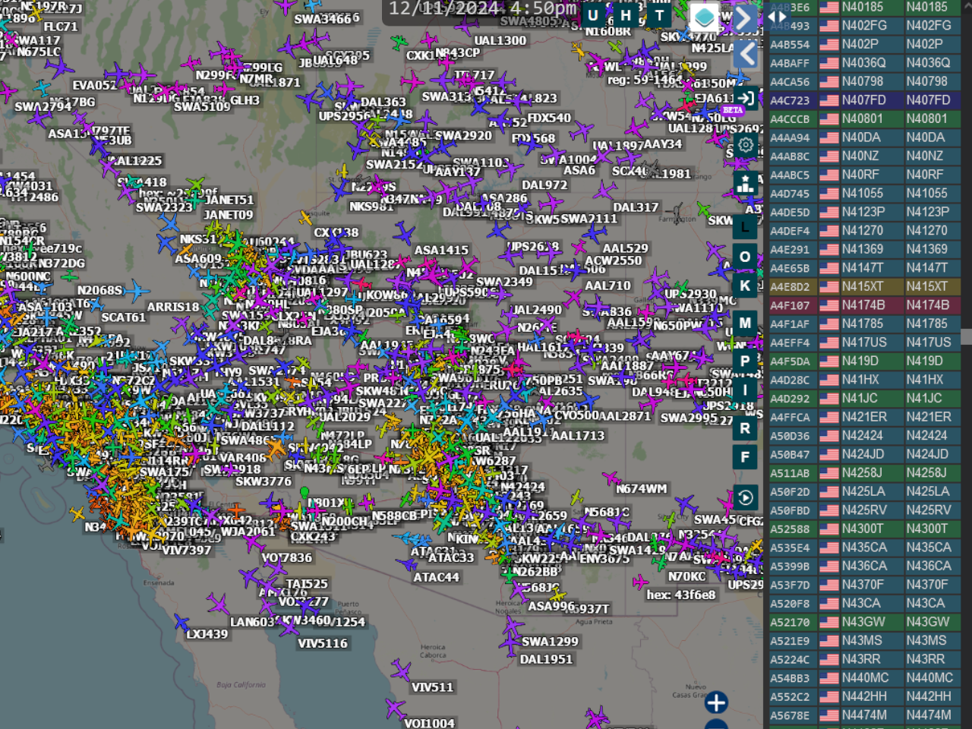
Task: Click the ARRIS18 flight label on map
Action: click(x=173, y=307)
